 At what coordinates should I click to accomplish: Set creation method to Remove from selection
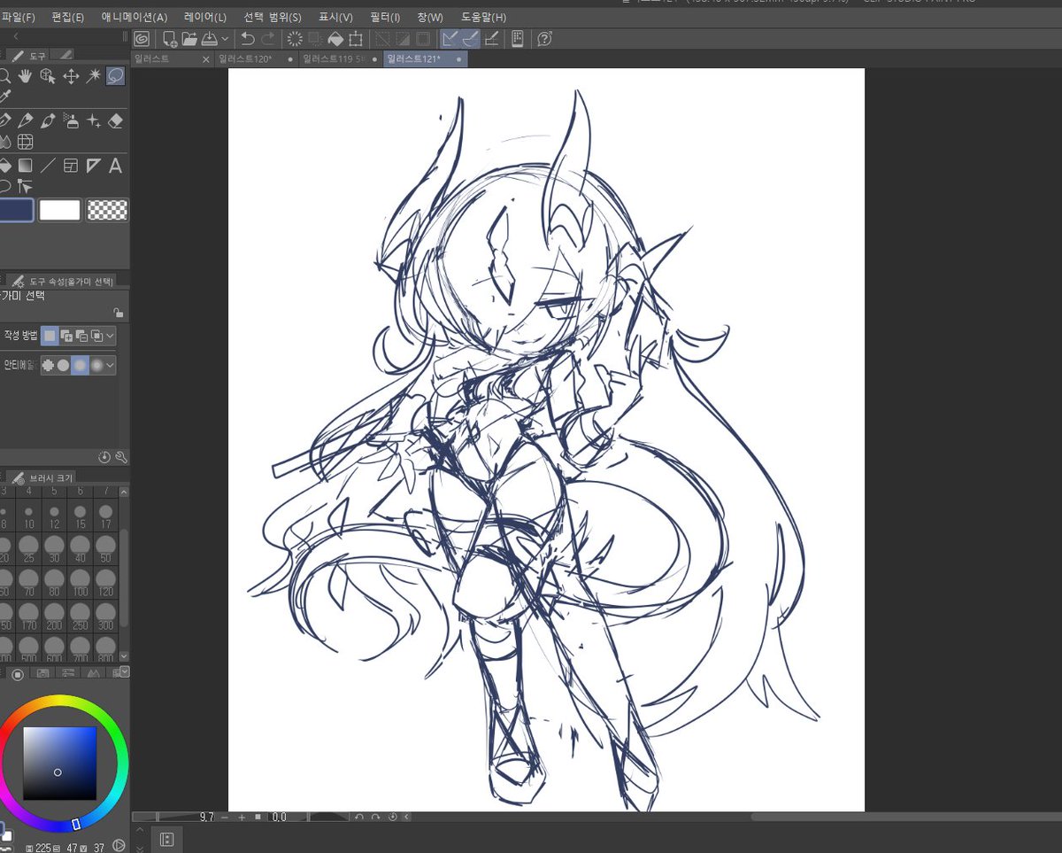click(81, 336)
